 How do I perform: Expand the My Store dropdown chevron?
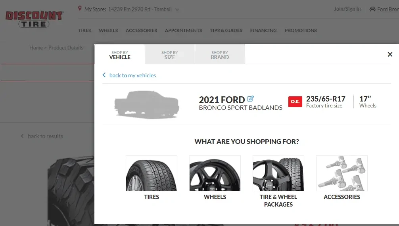pos(177,10)
